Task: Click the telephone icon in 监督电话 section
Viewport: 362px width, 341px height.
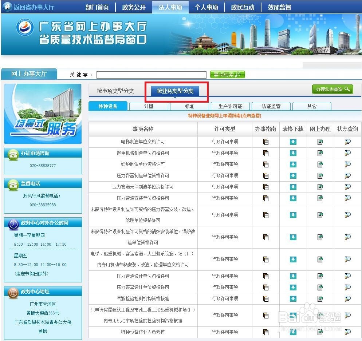Action: [x=13, y=184]
